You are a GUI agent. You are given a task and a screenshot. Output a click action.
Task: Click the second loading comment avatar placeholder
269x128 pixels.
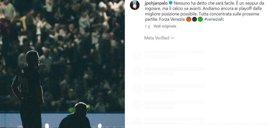point(137,71)
